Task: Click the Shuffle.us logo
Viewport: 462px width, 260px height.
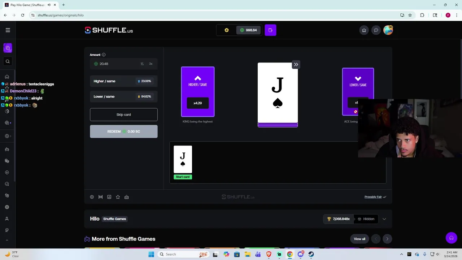Action: [109, 30]
